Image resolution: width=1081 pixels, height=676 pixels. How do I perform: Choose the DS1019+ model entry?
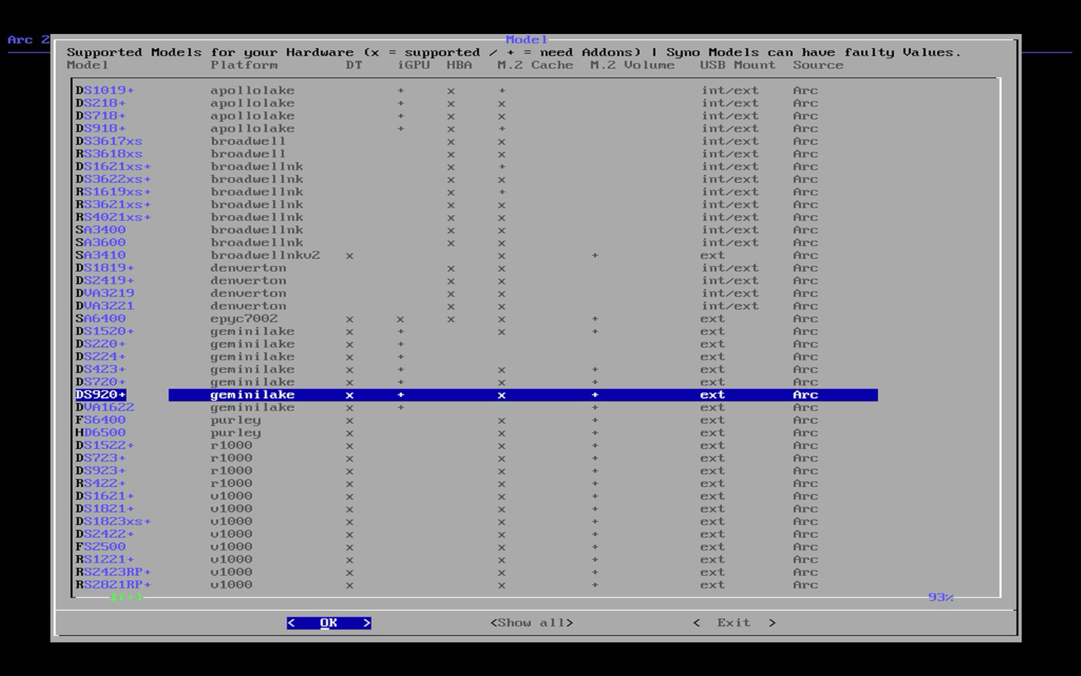pyautogui.click(x=105, y=90)
